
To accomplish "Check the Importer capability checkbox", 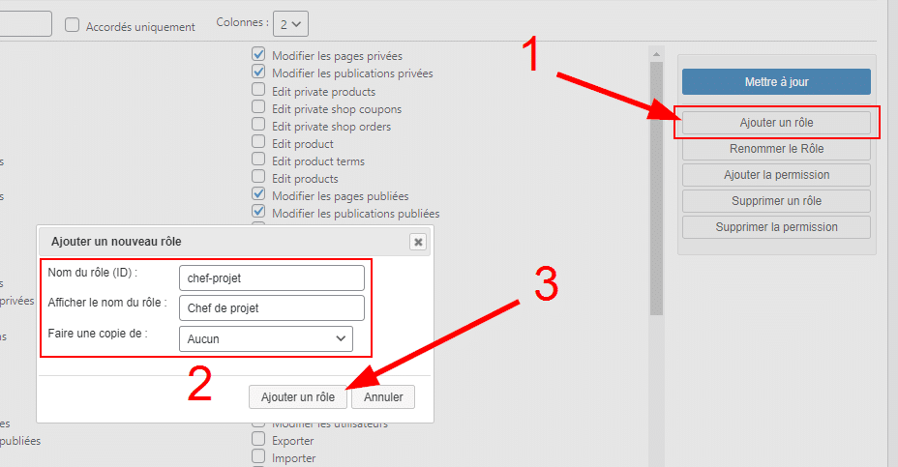I will (x=258, y=456).
